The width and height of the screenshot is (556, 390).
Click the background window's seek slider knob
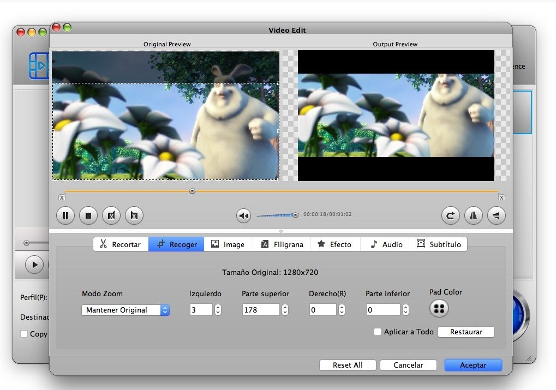(x=26, y=243)
